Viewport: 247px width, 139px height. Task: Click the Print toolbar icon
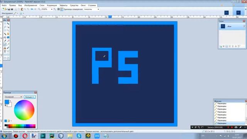tap(12, 9)
